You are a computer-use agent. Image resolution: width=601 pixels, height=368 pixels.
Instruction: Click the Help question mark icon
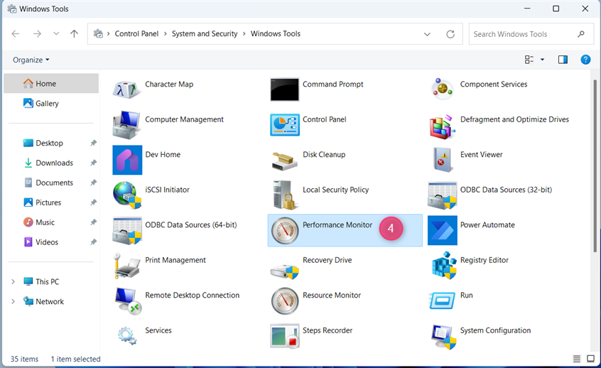pos(585,60)
